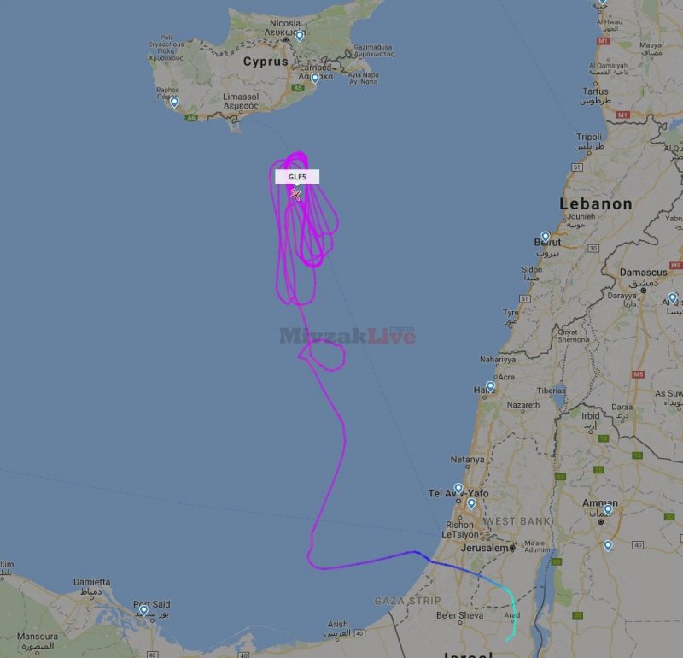Click the GLF5 aircraft icon
The height and width of the screenshot is (658, 683).
295,194
